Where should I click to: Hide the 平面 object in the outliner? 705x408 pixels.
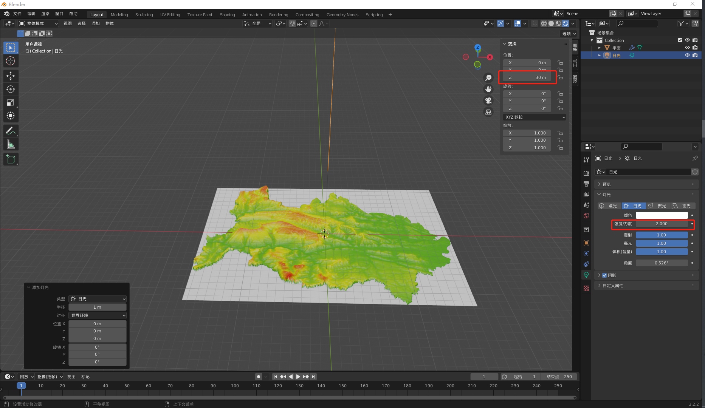(687, 48)
